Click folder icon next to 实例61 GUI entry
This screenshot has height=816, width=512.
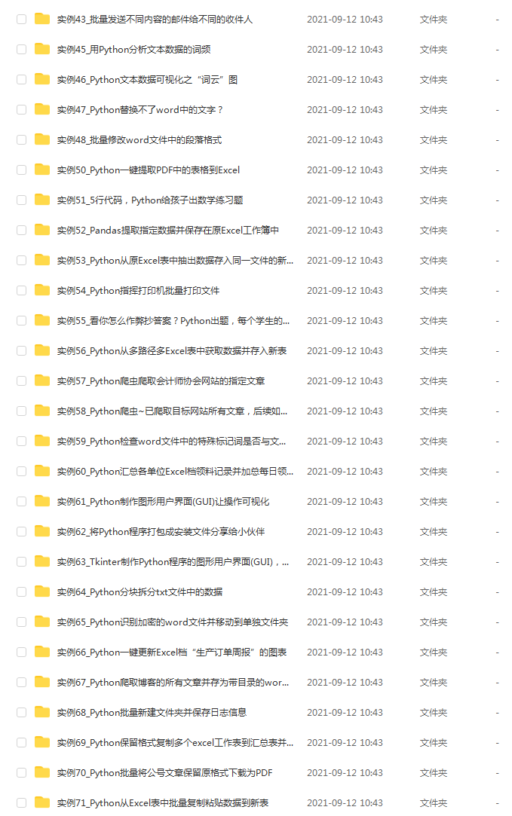(x=42, y=501)
